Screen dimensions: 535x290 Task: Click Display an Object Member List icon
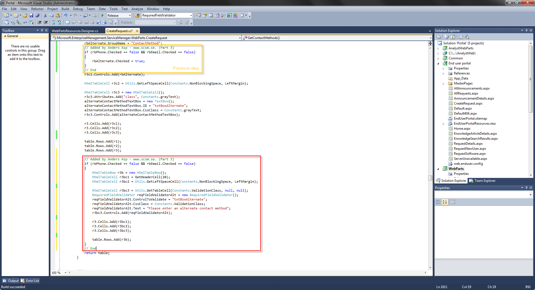tap(7, 22)
